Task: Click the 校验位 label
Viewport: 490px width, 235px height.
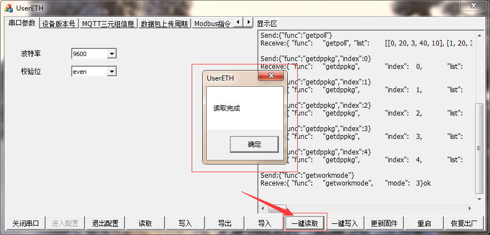Action: (31, 72)
